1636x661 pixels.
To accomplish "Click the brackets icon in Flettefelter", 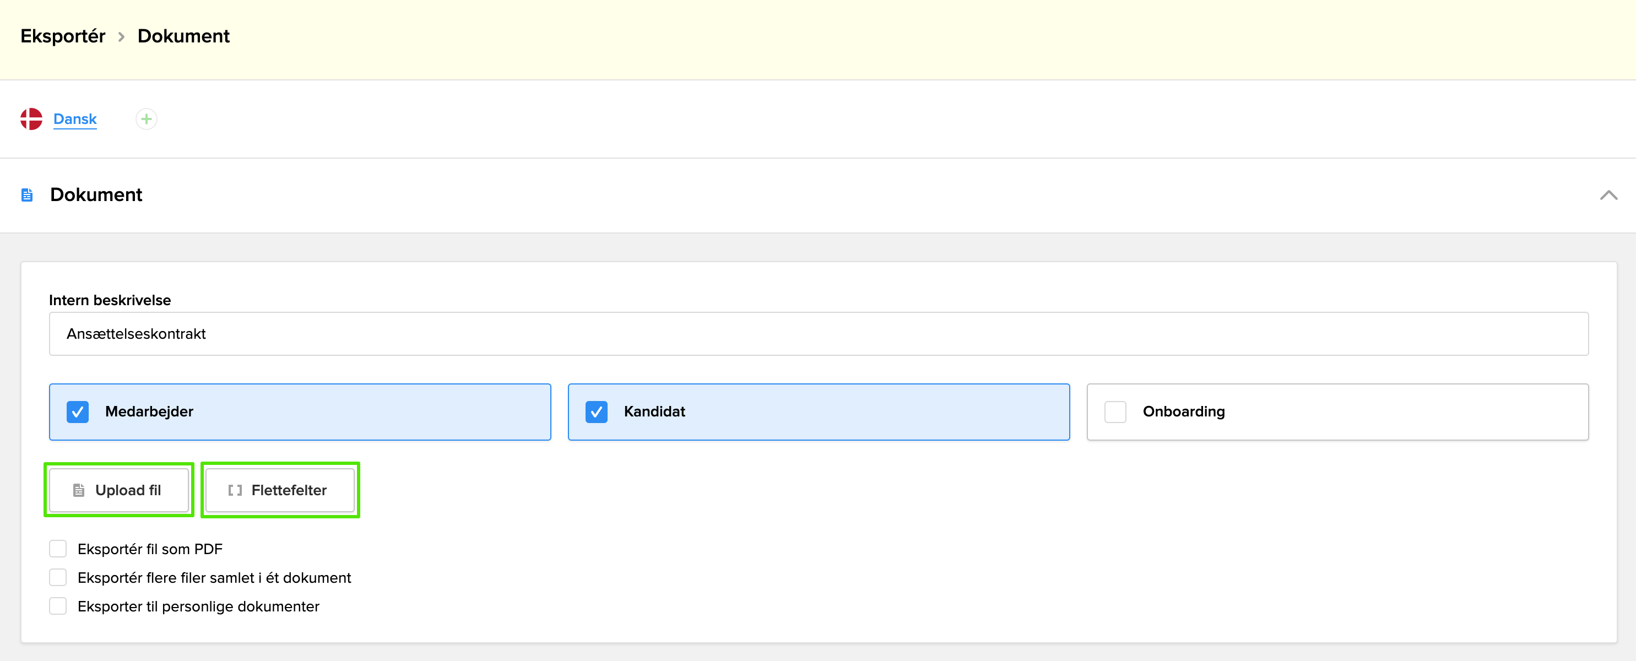I will coord(235,490).
